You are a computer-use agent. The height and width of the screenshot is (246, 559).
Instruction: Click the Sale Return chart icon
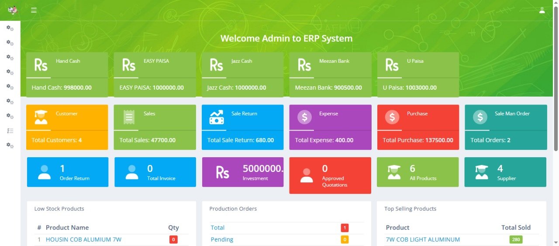point(216,117)
